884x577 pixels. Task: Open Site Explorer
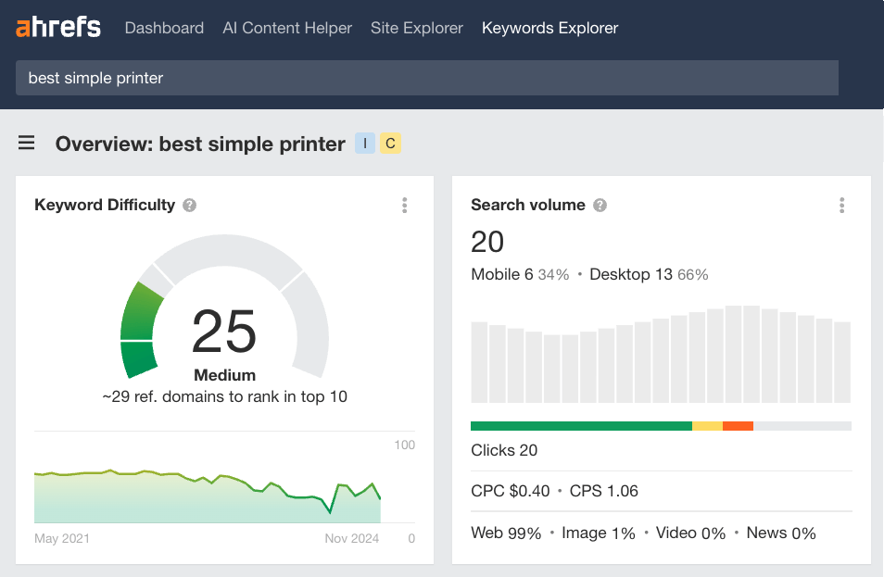[416, 28]
